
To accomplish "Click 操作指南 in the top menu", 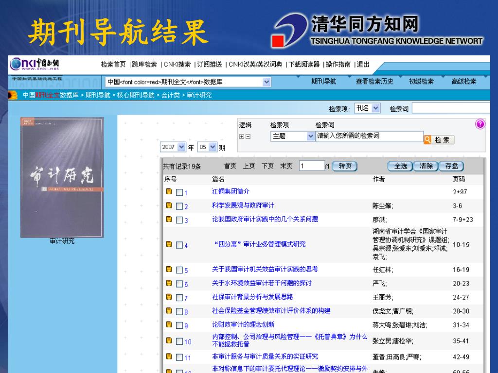I will click(338, 65).
